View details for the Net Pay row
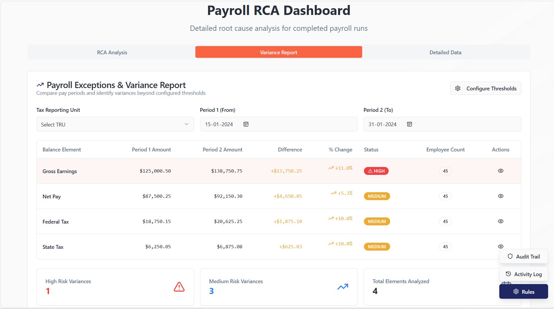The image size is (554, 309). click(x=500, y=196)
